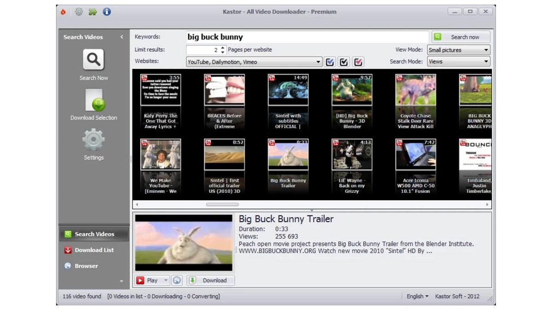
Task: Click the Download Selection icon
Action: pos(94,101)
